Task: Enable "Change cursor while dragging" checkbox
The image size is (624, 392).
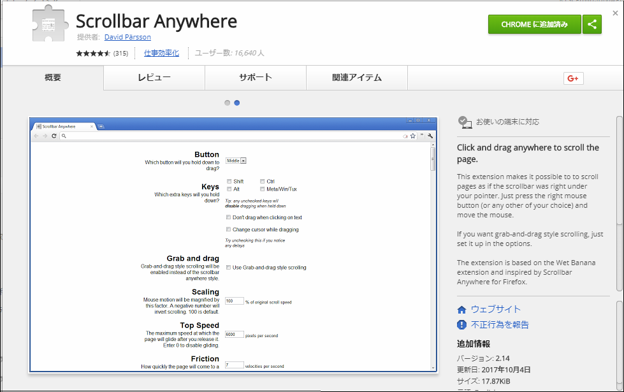Action: tap(228, 229)
